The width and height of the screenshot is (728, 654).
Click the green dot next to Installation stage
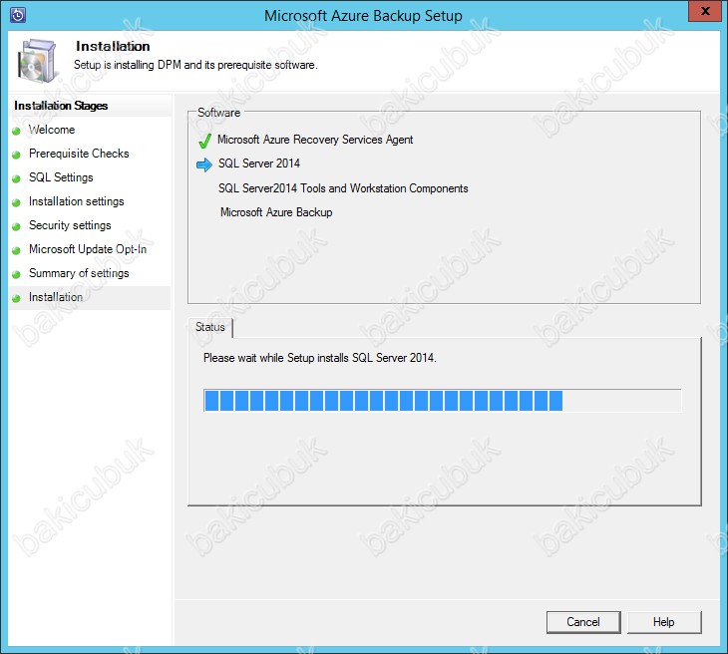click(x=16, y=298)
